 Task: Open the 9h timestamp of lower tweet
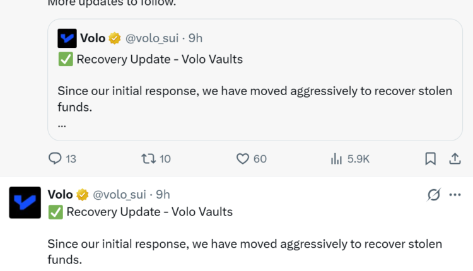point(163,195)
